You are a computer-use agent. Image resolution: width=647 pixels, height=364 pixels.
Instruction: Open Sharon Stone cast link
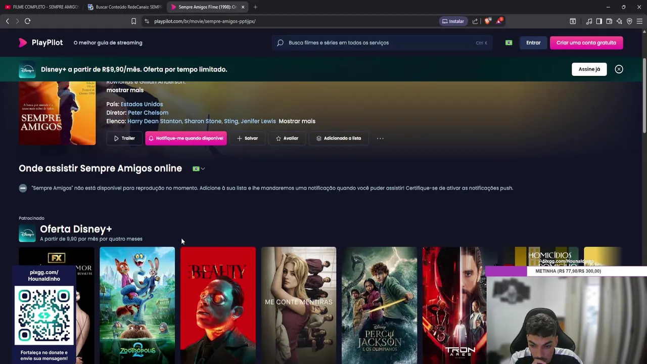[x=203, y=121]
